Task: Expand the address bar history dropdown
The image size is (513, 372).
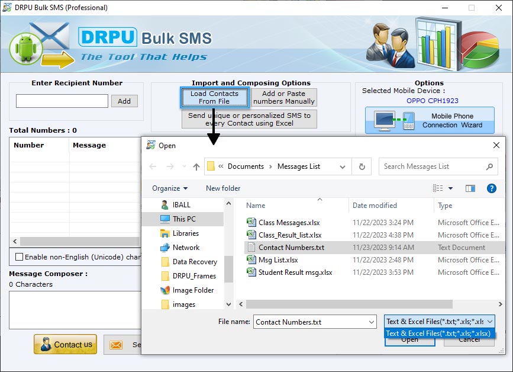Action: tap(343, 166)
